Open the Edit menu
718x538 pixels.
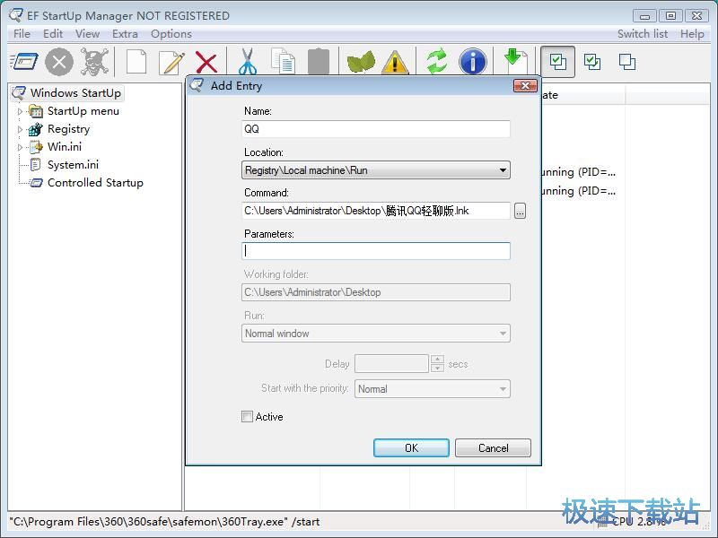pyautogui.click(x=53, y=34)
